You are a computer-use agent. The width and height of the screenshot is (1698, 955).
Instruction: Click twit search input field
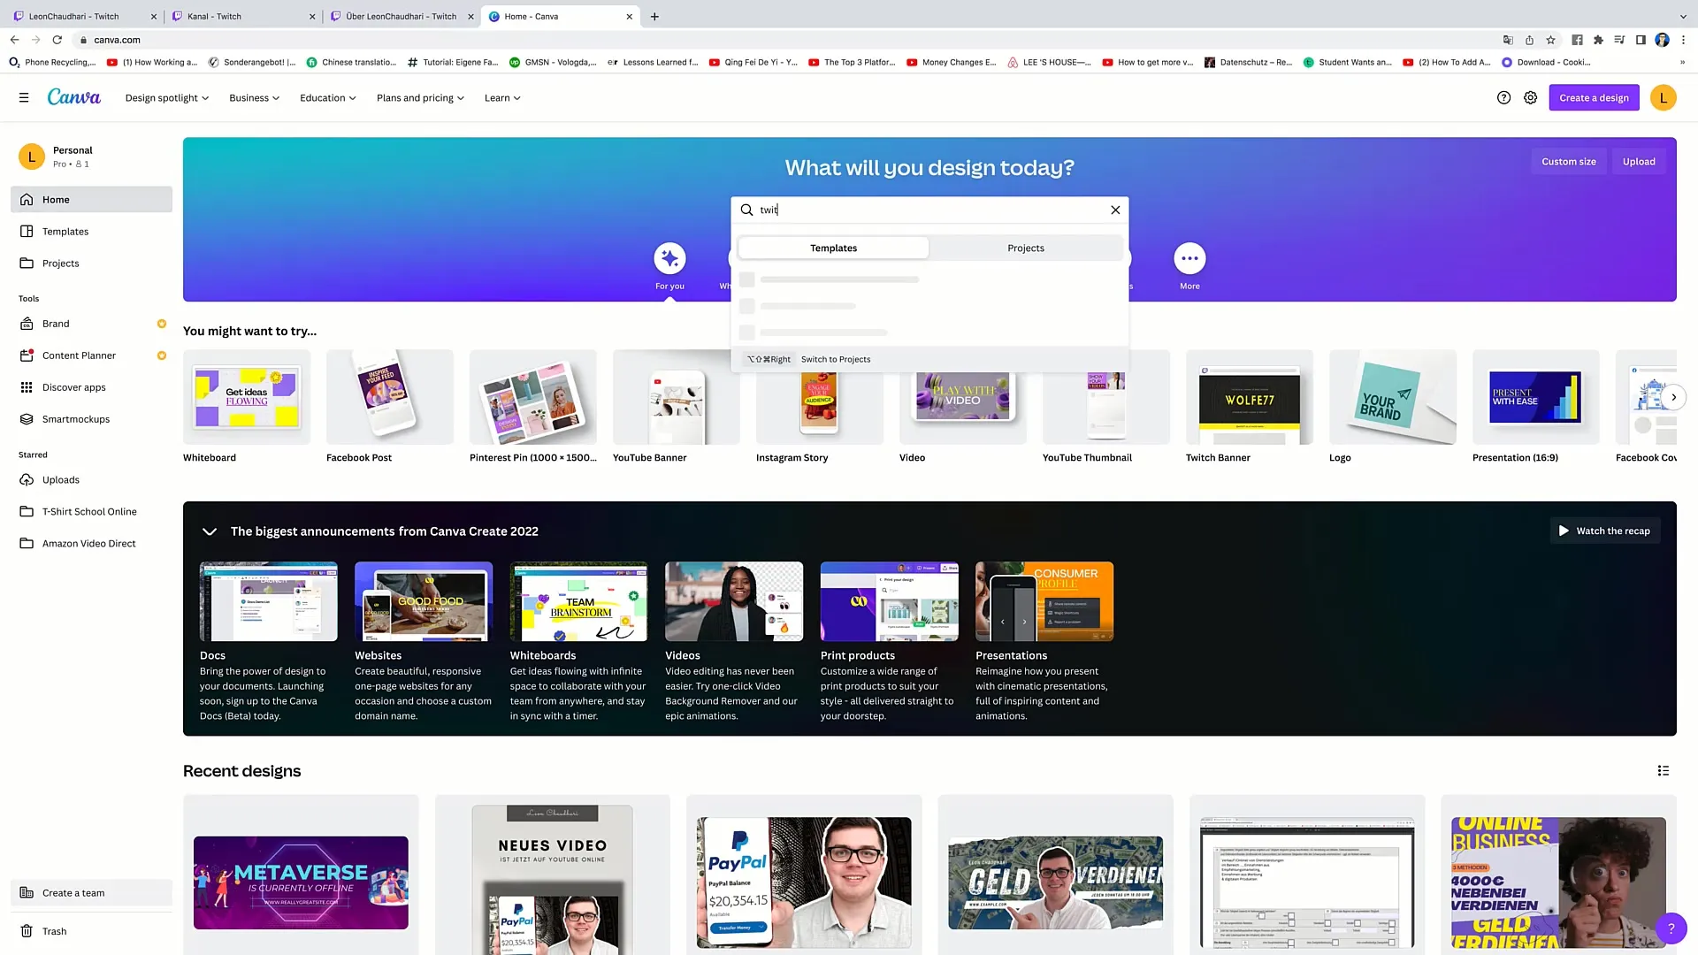[x=929, y=209]
